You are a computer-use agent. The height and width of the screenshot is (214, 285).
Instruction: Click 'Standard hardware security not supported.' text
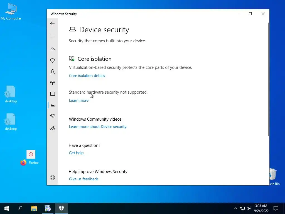tap(108, 92)
